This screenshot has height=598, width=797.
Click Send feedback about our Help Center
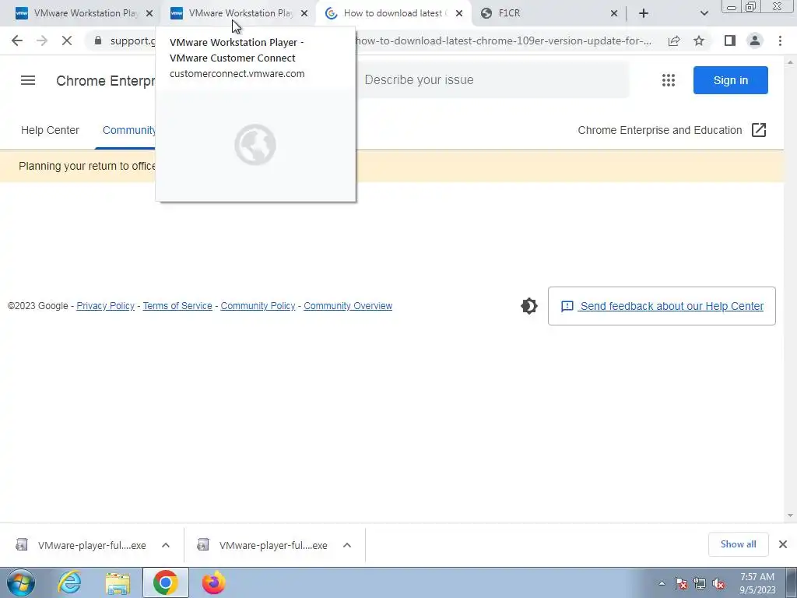(662, 305)
